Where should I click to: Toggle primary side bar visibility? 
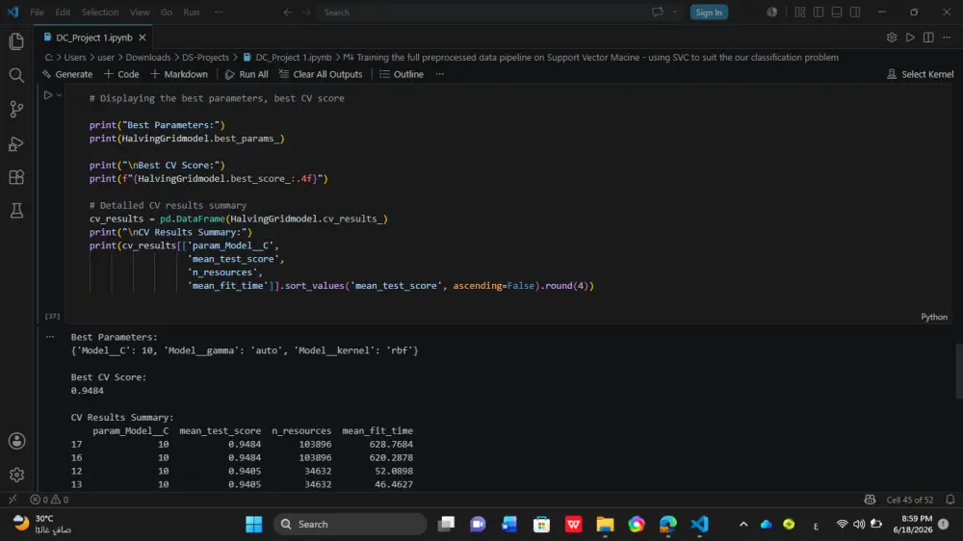[x=818, y=13]
